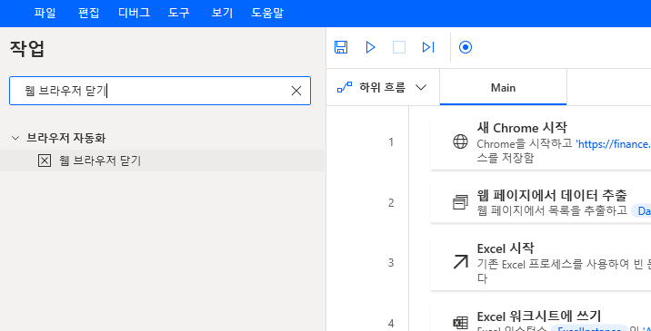
Task: Switch to the Main tab
Action: coord(503,87)
